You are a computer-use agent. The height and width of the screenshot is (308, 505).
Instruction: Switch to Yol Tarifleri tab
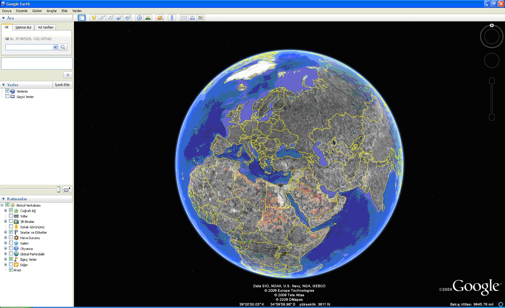point(45,27)
